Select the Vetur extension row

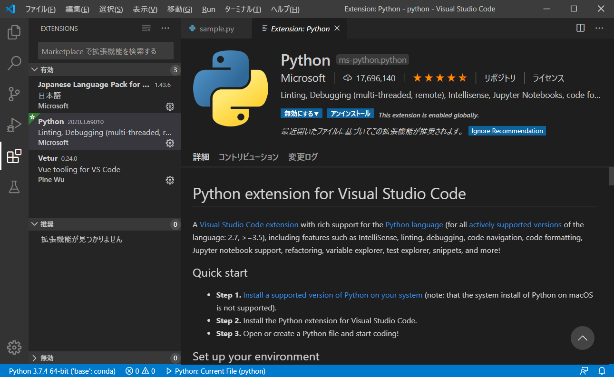point(104,169)
